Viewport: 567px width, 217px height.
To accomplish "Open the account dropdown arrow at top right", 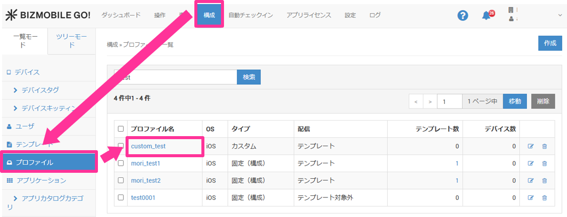I will click(560, 16).
